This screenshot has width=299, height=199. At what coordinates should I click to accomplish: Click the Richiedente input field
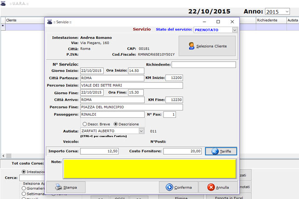coord(204,65)
